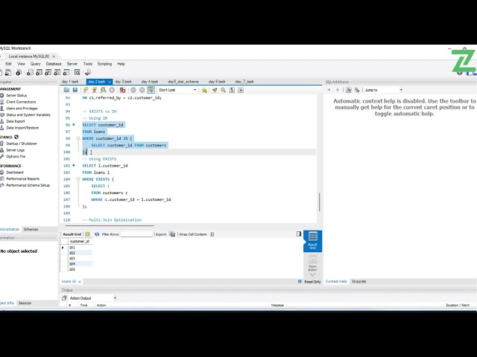The image size is (477, 357).
Task: Open the Help menu
Action: coord(121,64)
